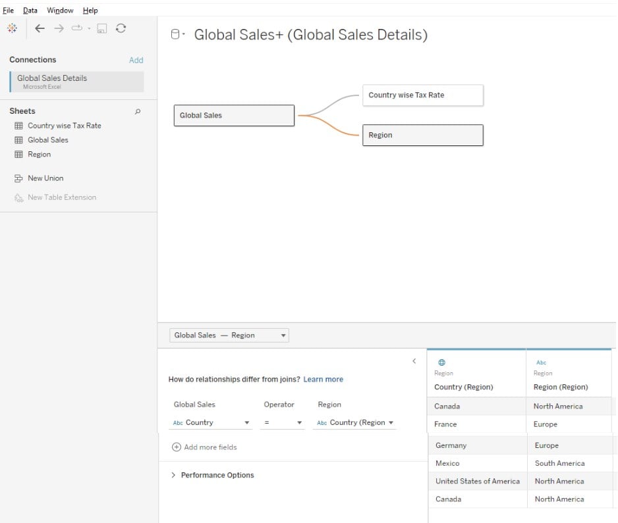Viewport: 618px width, 523px height.
Task: Select the Country wise Tax Rate sheet
Action: (65, 126)
